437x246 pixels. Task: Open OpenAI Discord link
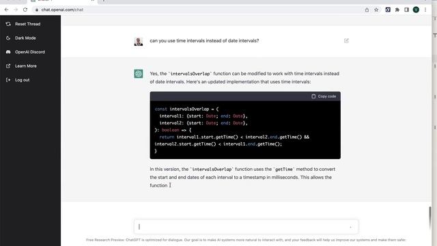[30, 52]
